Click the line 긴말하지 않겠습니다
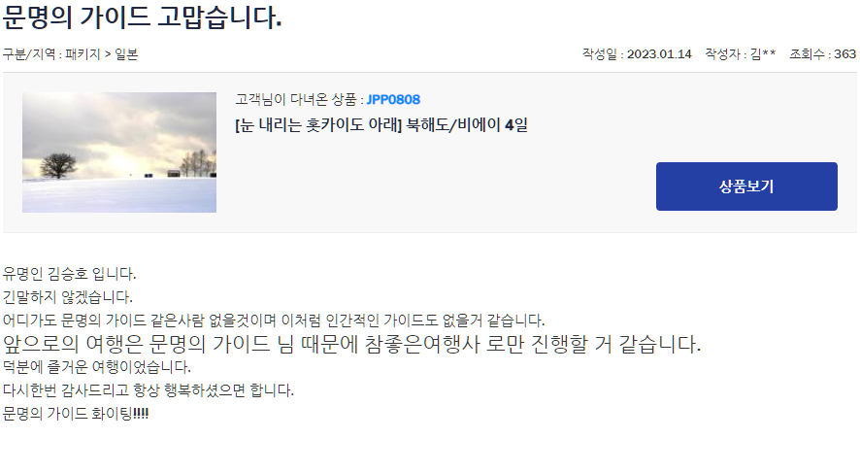 [68, 297]
